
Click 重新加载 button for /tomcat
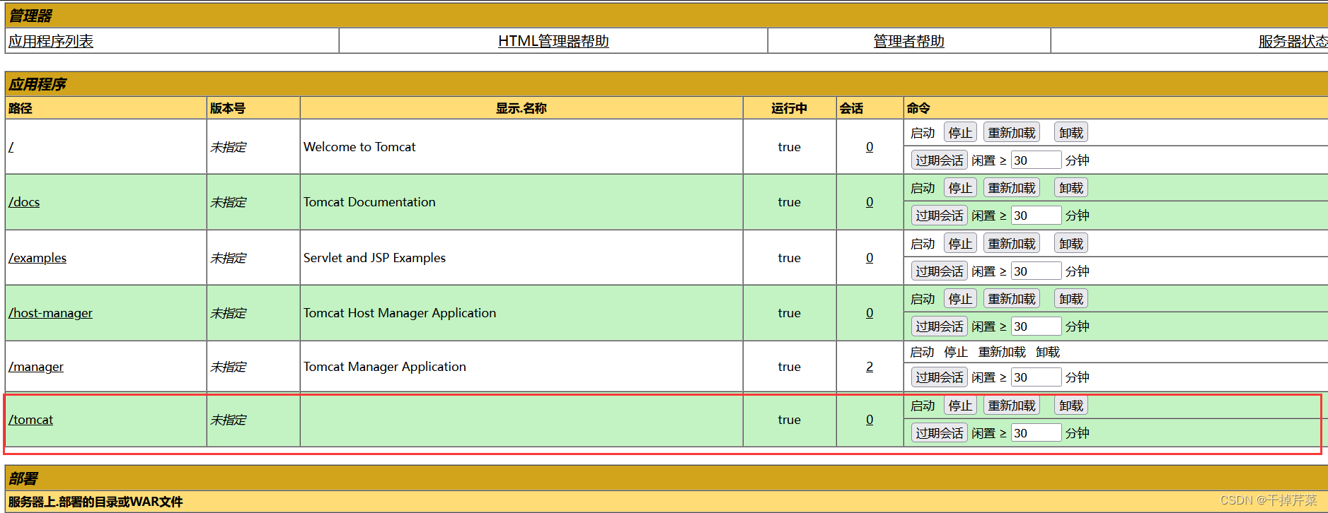point(1012,406)
